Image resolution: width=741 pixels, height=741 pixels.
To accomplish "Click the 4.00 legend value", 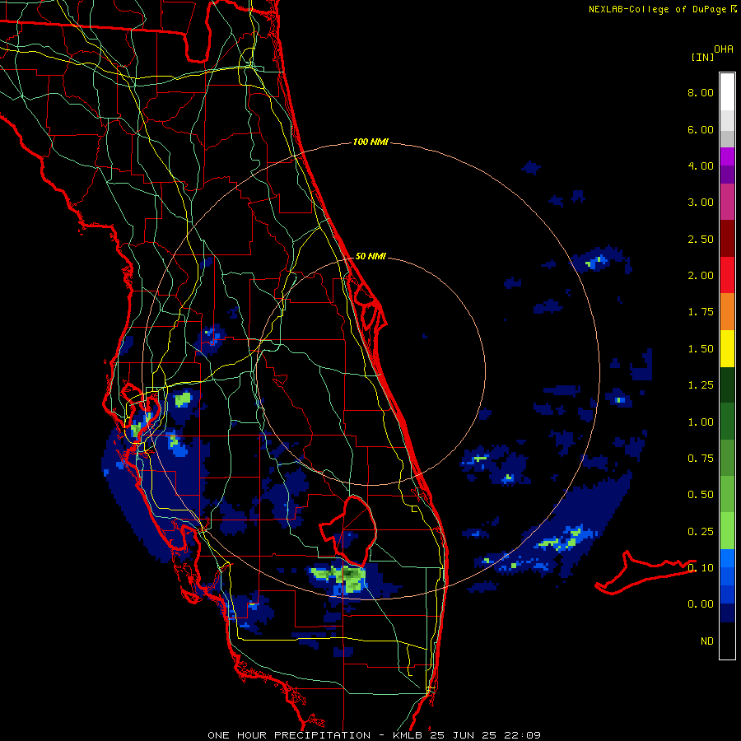I will (701, 165).
